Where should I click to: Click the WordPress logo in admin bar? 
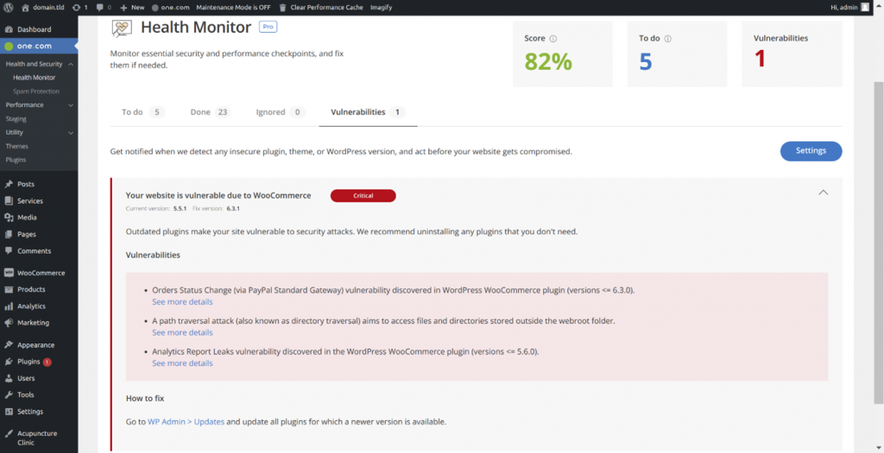point(9,7)
